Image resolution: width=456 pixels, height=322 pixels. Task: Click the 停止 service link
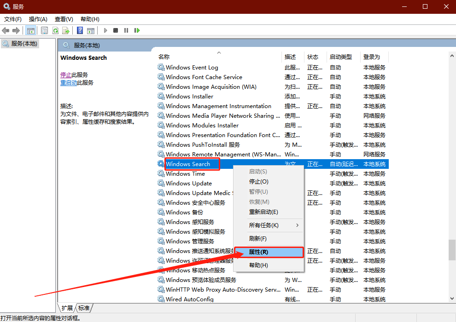point(66,75)
